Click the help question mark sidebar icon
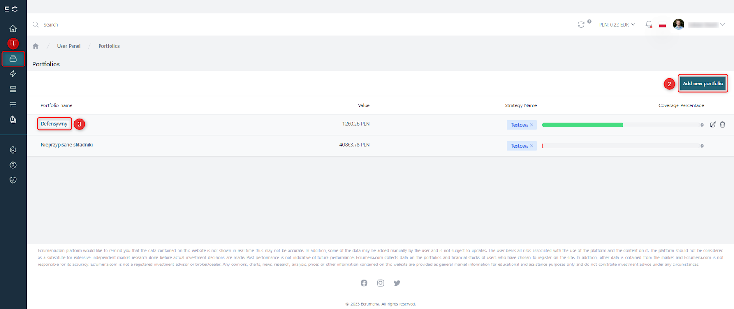The height and width of the screenshot is (309, 734). click(13, 165)
